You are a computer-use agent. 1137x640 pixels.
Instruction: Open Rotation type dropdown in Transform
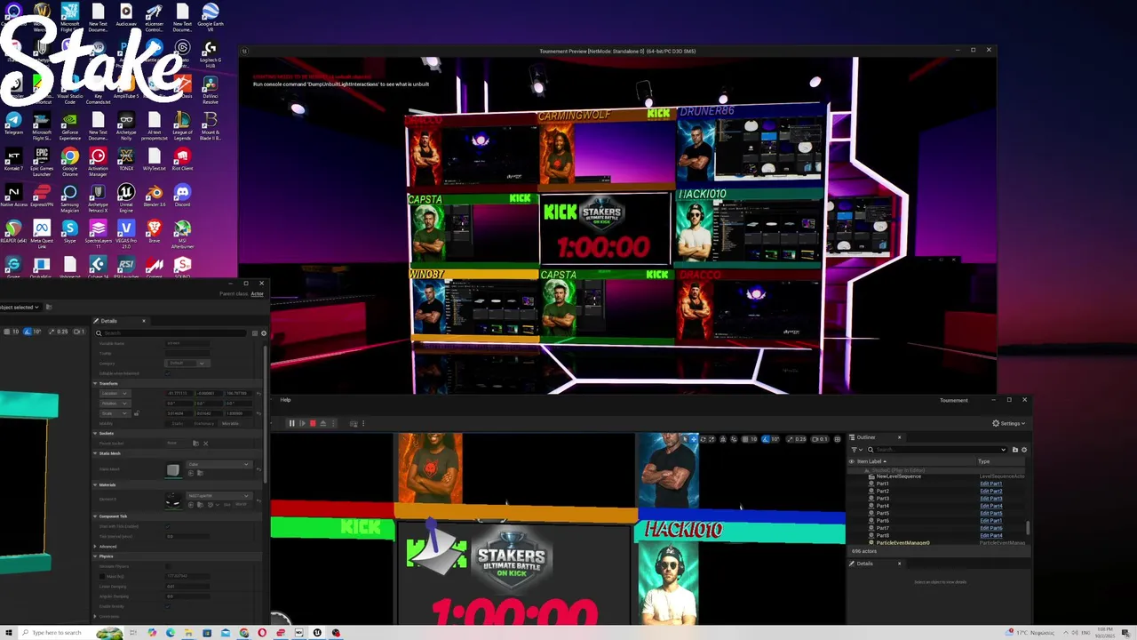113,403
